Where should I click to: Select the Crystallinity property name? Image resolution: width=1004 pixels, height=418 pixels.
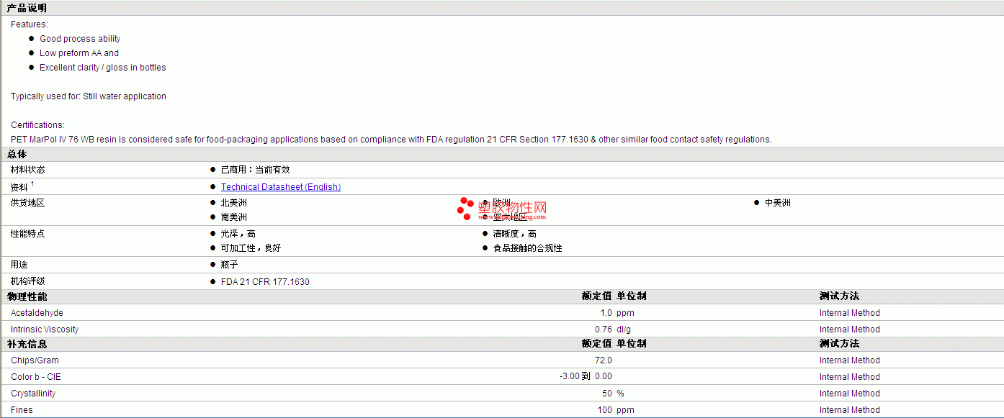[x=33, y=394]
